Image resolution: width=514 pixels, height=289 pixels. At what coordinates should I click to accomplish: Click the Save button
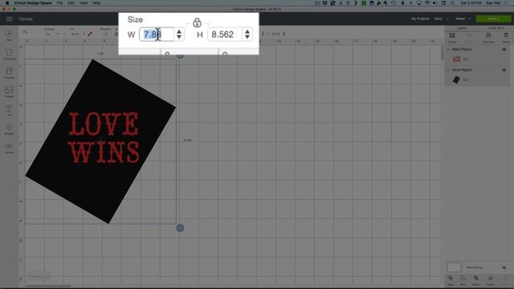pos(438,18)
